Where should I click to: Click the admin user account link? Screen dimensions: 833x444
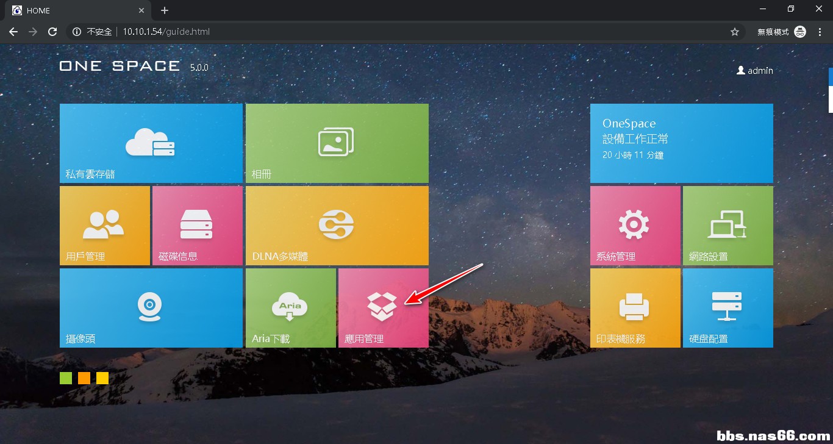pos(755,71)
